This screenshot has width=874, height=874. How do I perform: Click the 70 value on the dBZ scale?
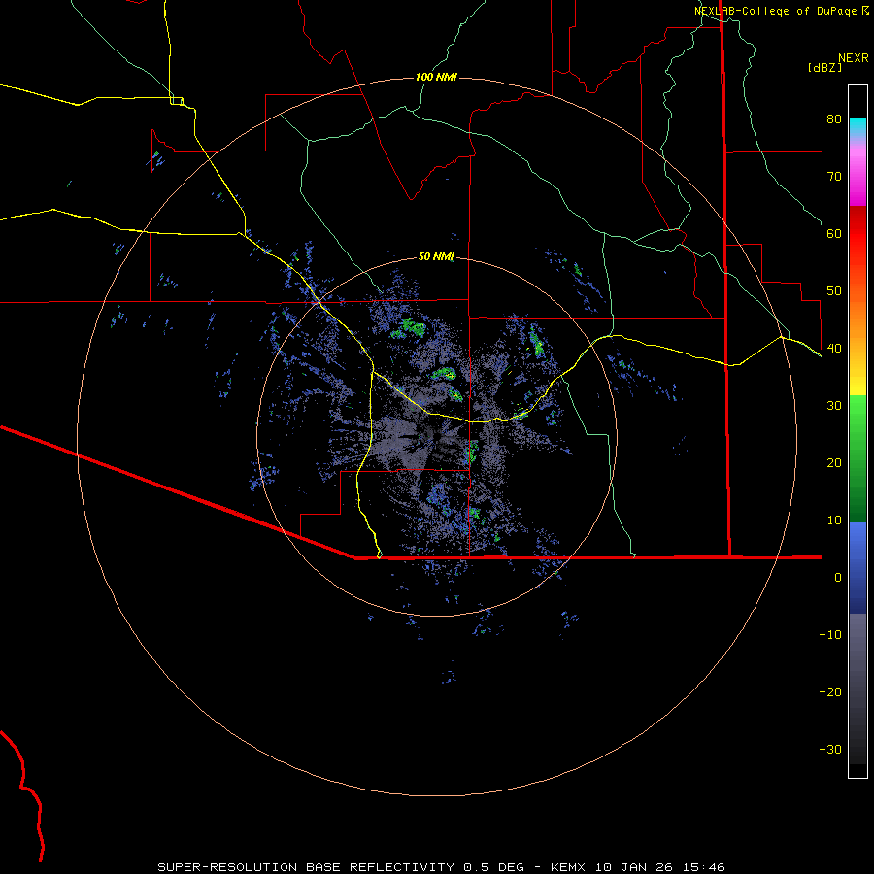(834, 176)
